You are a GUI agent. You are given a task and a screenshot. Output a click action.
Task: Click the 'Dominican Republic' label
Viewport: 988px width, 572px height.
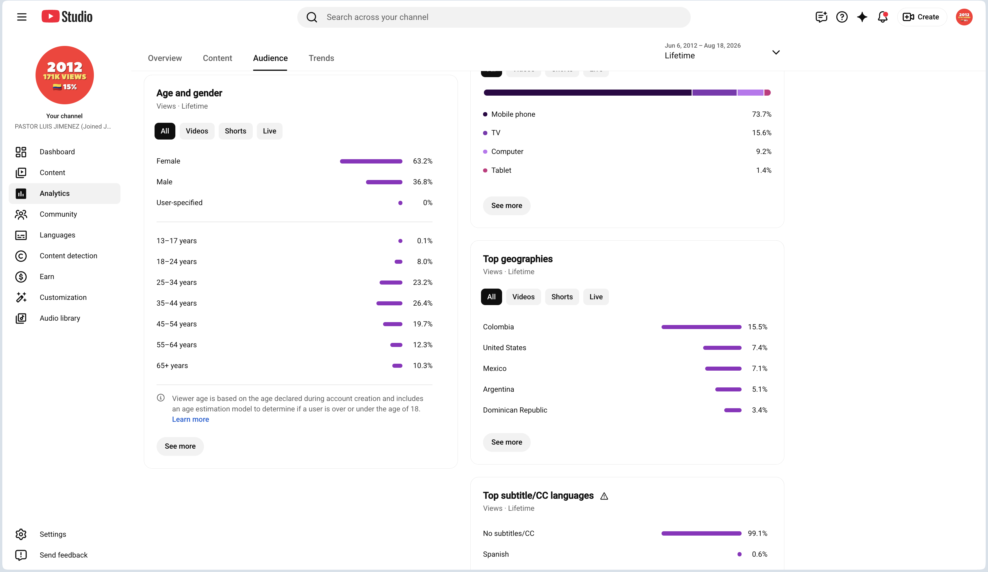515,410
